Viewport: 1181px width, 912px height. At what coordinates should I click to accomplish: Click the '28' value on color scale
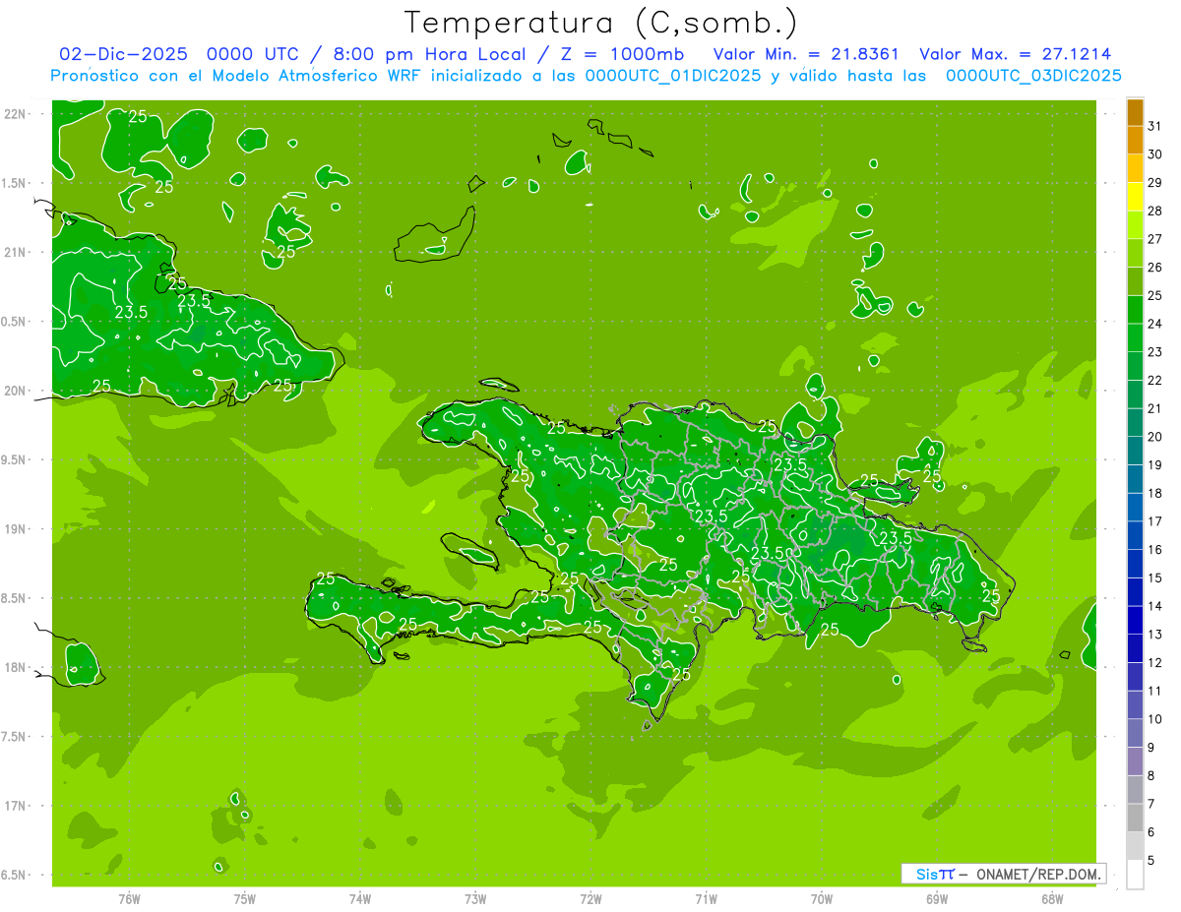[x=1154, y=211]
